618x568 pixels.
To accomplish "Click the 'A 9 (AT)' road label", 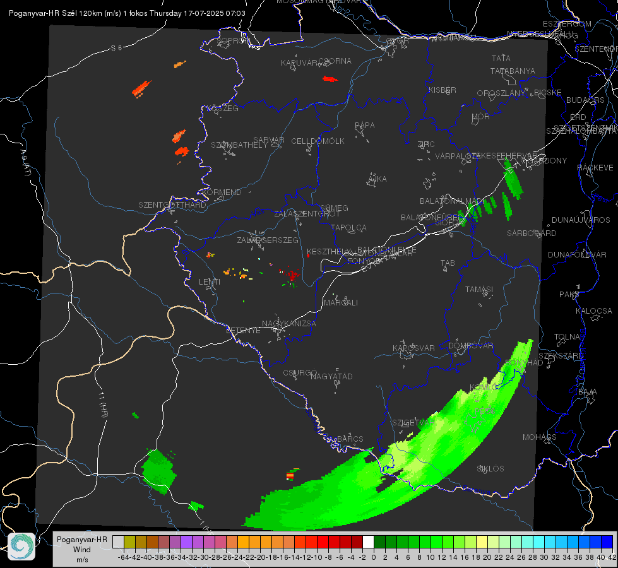I will pos(25,163).
